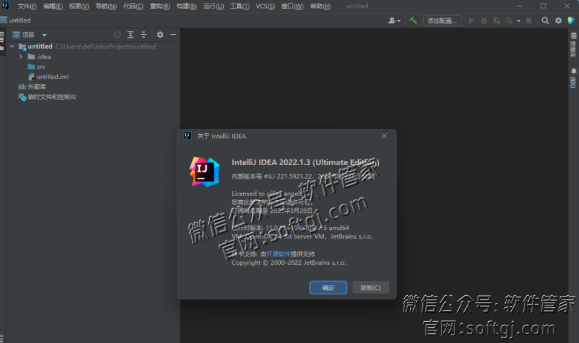Viewport: 579px width, 343px height.
Task: Click the Search Everywhere magnifier icon
Action: (545, 21)
